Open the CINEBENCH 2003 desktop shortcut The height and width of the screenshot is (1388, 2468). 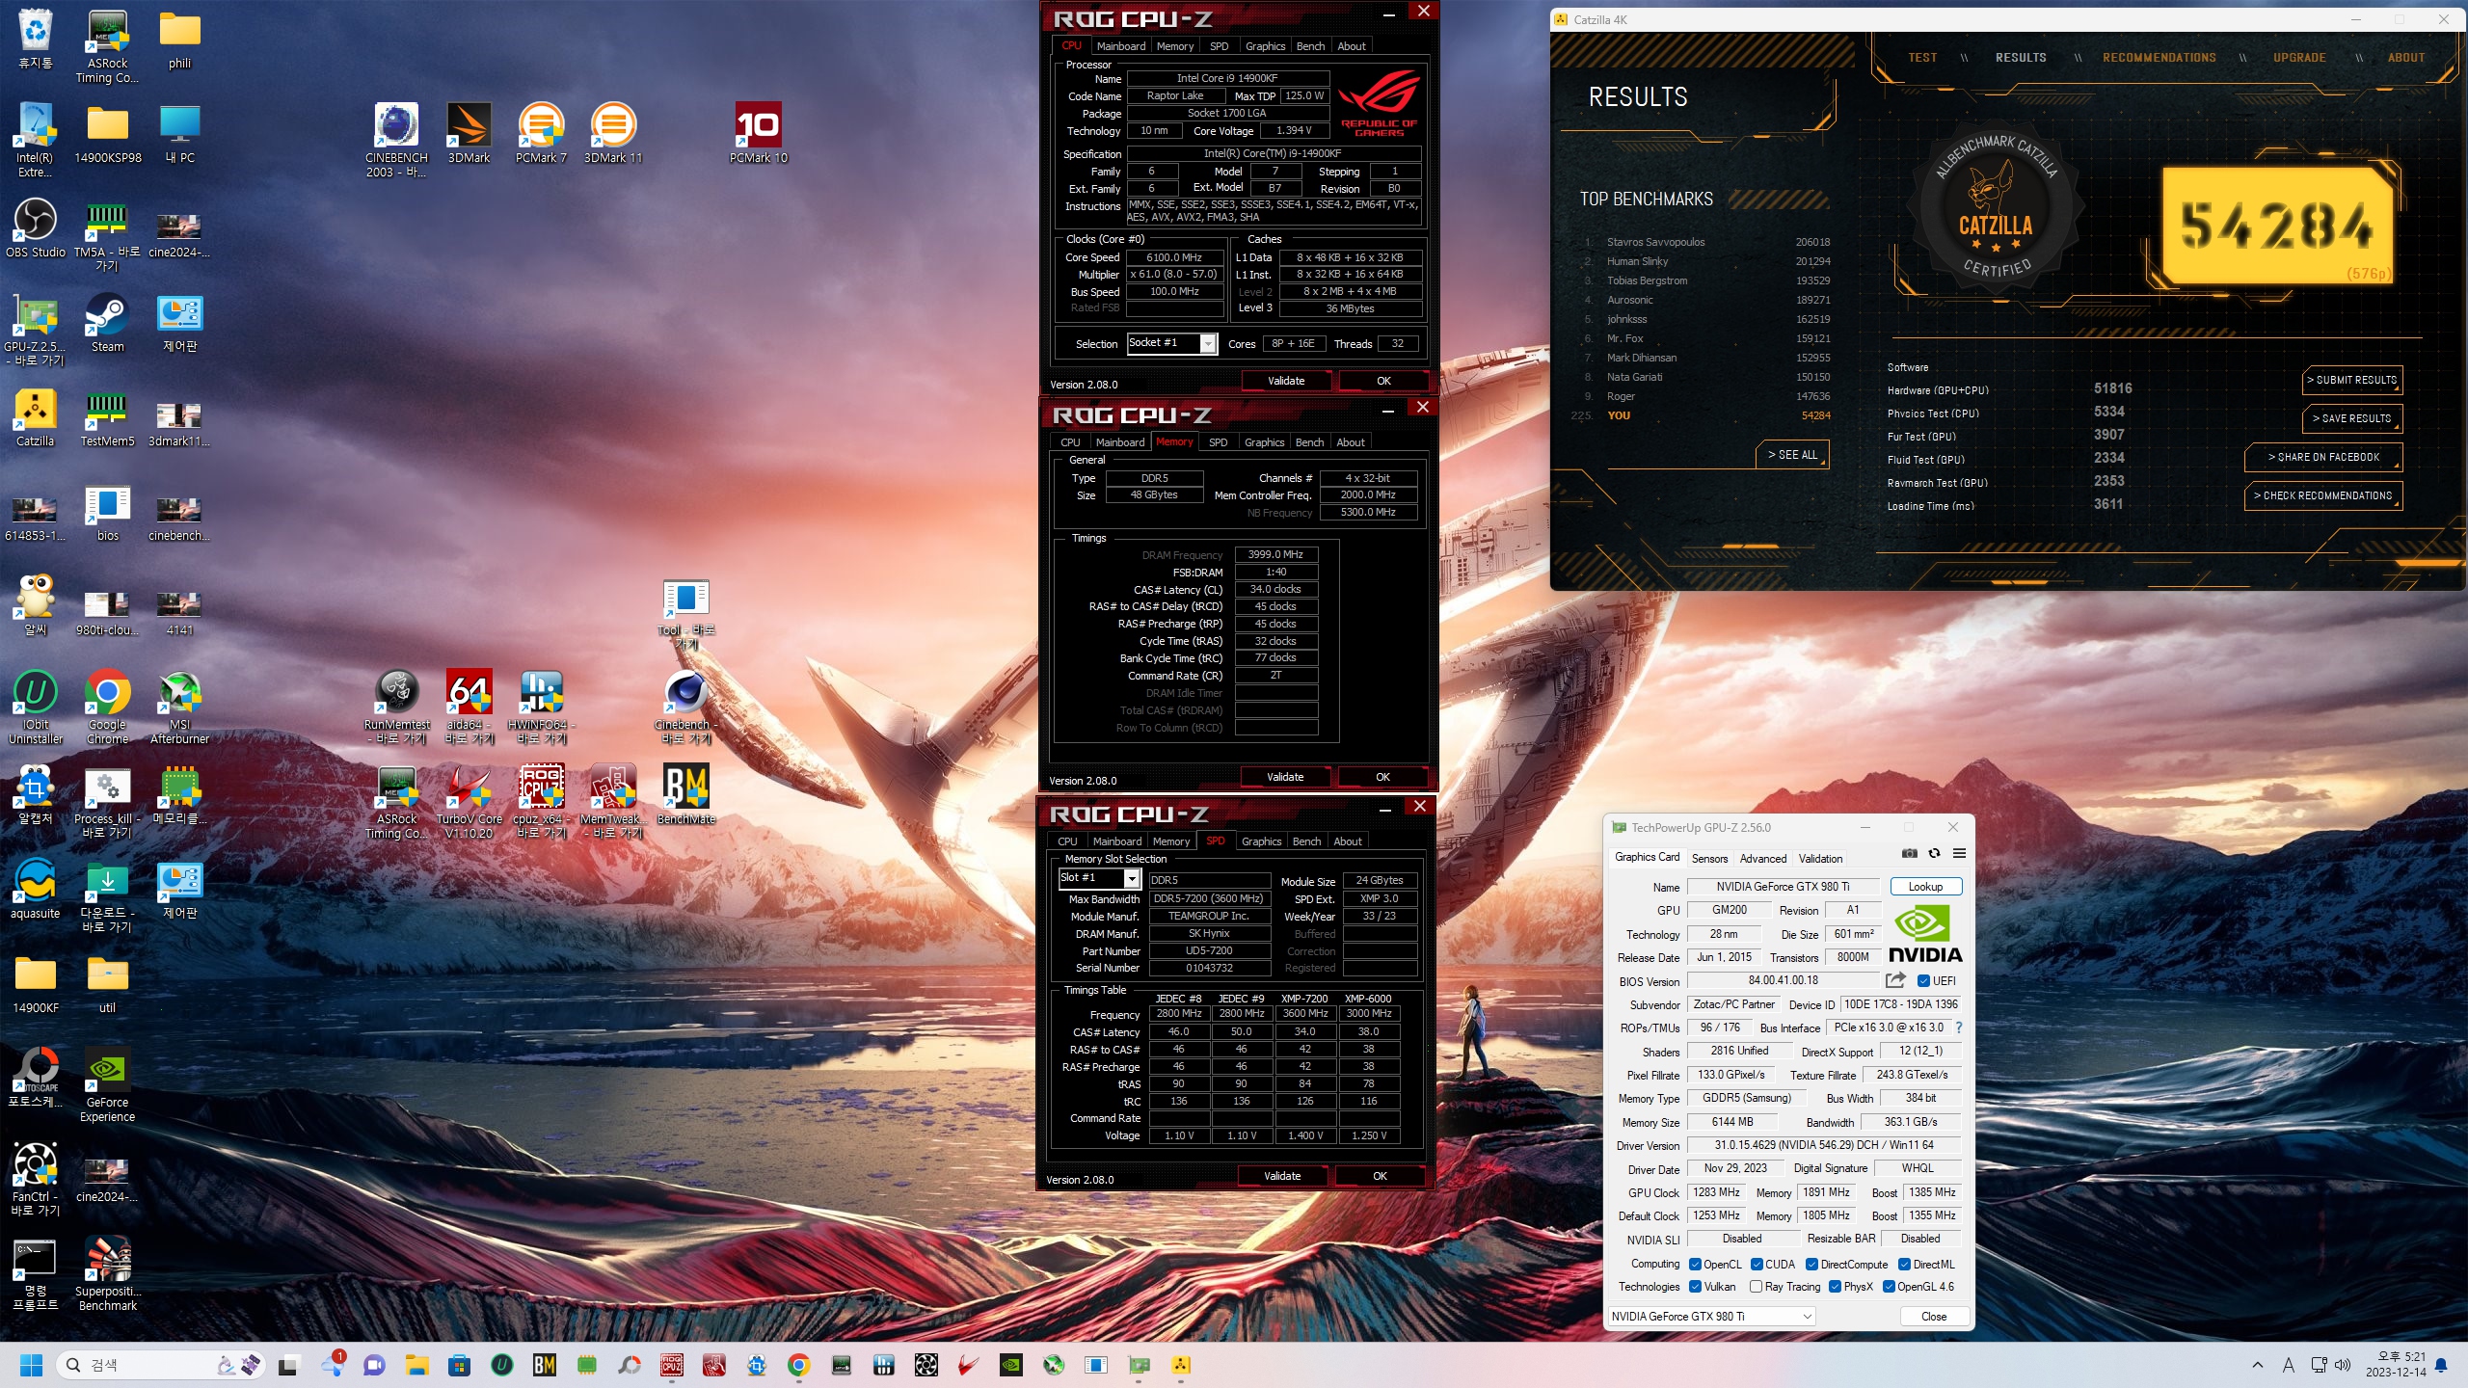coord(396,140)
